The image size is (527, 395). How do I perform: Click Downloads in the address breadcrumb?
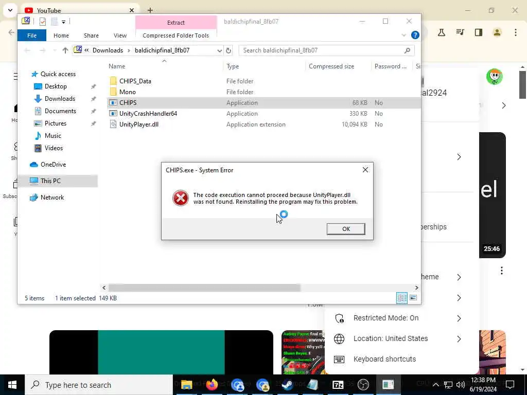[108, 50]
